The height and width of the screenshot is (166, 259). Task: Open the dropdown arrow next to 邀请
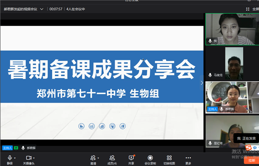pyautogui.click(x=98, y=158)
